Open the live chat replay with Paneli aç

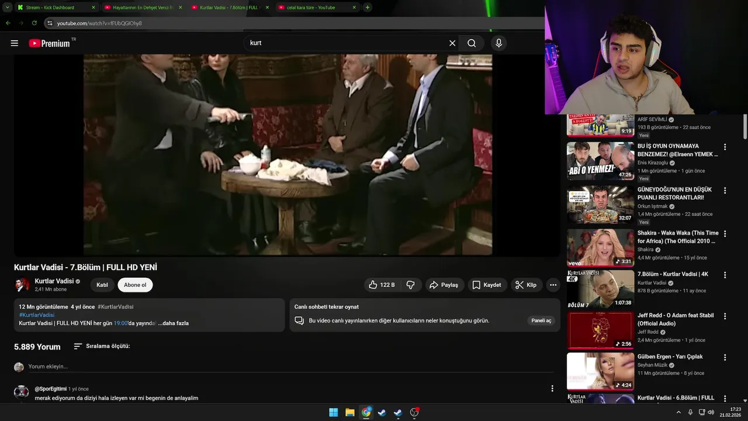541,320
